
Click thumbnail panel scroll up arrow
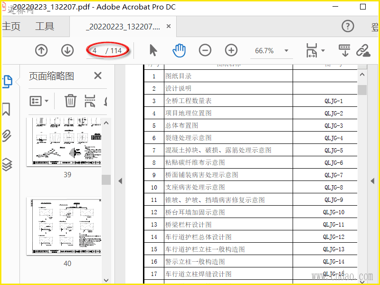click(106, 123)
